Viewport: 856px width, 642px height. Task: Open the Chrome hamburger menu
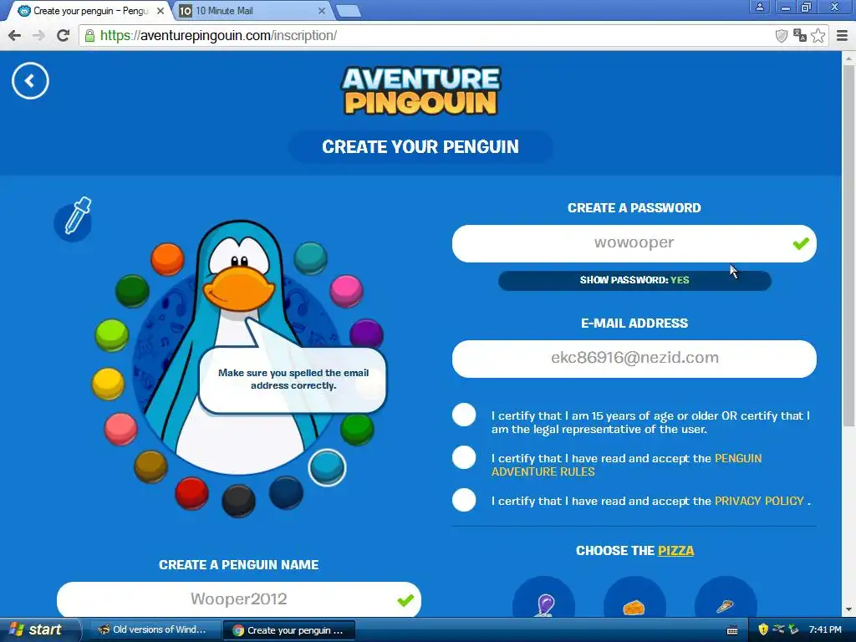(843, 35)
